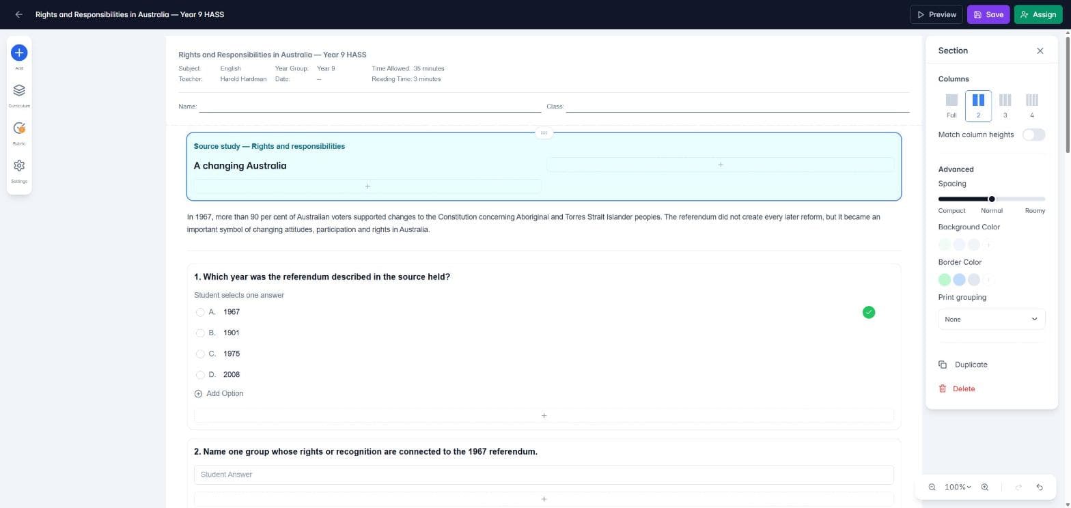
Task: Save the worksheet
Action: click(x=988, y=14)
